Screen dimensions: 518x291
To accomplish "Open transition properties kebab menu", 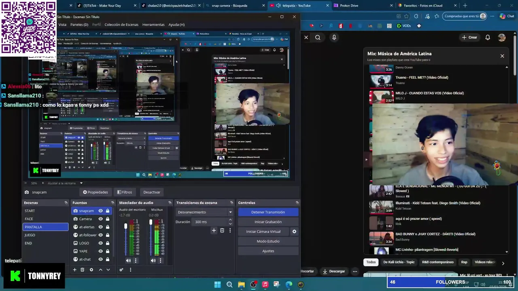I will coord(230,230).
